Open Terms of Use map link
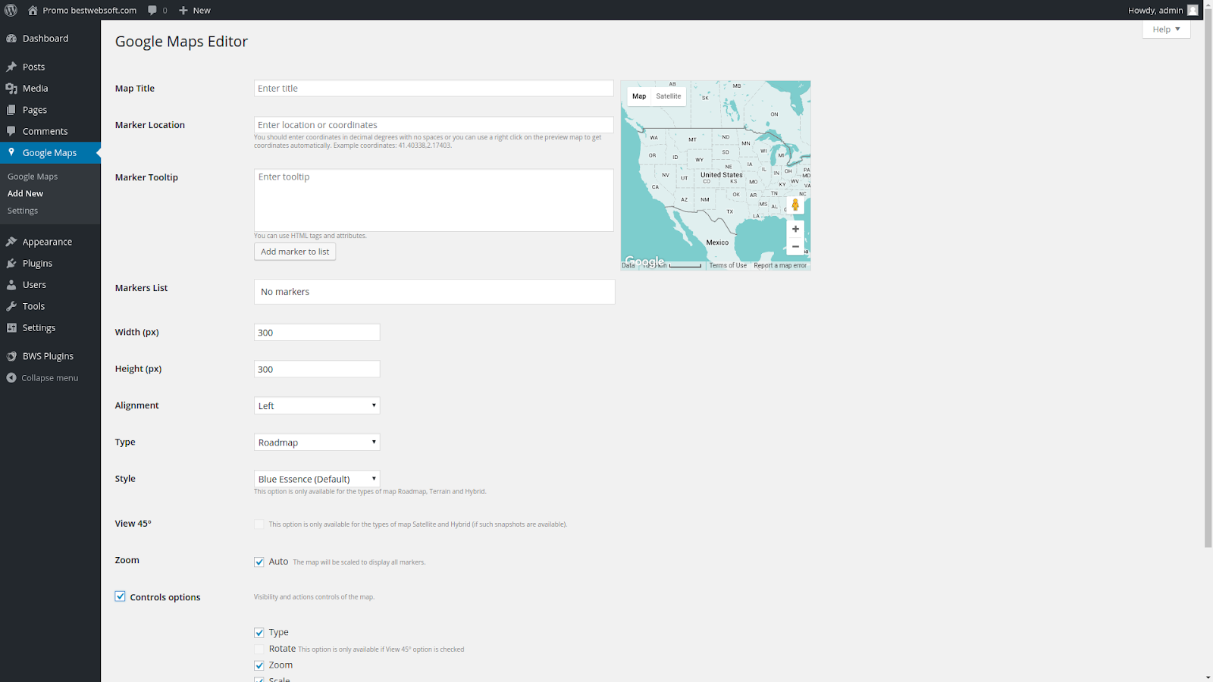The width and height of the screenshot is (1213, 682). (x=728, y=265)
